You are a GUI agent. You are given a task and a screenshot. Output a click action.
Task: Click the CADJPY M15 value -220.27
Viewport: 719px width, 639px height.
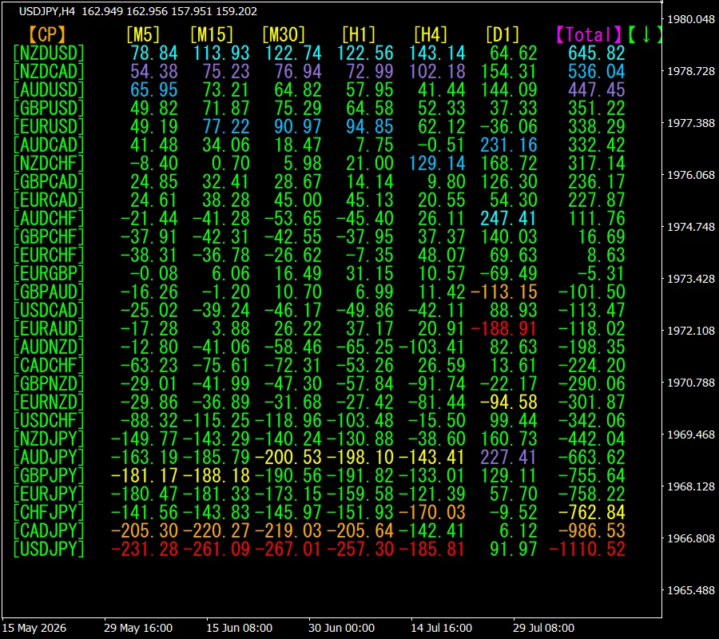[x=216, y=530]
